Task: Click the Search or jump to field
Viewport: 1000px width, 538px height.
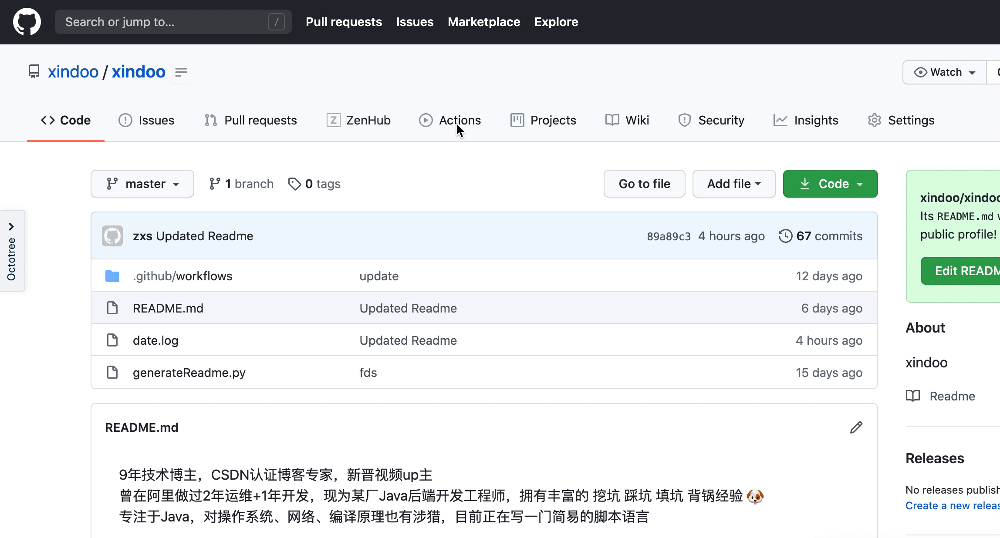Action: 173,22
